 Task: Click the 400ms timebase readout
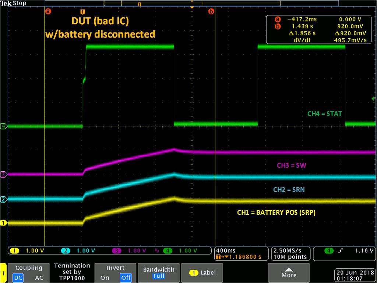coord(226,251)
